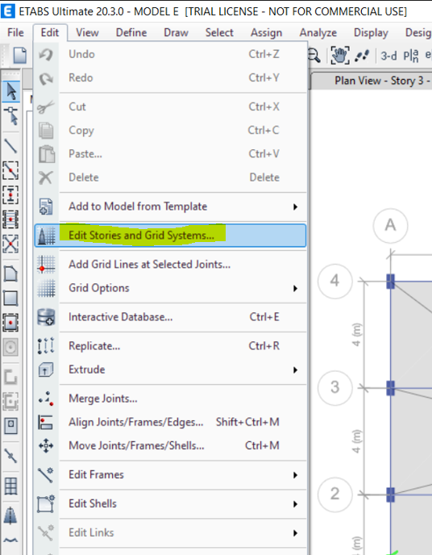This screenshot has height=555, width=432.
Task: Click the 3-d view toolbar button
Action: point(388,56)
